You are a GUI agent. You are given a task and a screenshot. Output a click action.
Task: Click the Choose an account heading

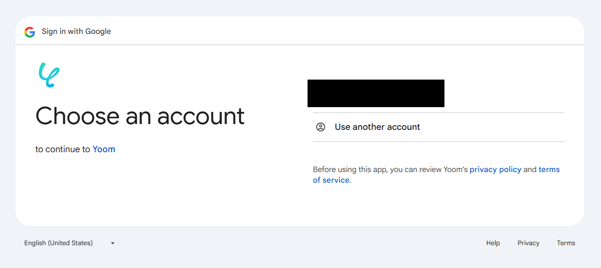[140, 116]
